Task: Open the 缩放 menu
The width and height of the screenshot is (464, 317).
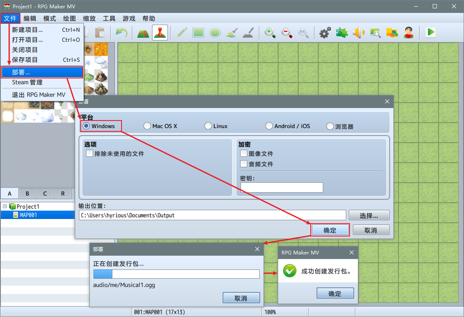Action: [x=89, y=18]
